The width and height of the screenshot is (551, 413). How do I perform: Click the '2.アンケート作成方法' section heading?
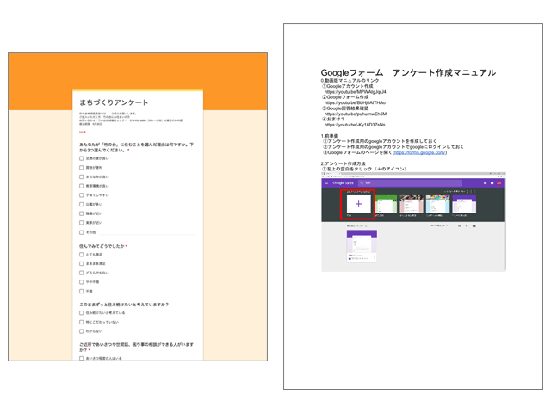[x=344, y=163]
